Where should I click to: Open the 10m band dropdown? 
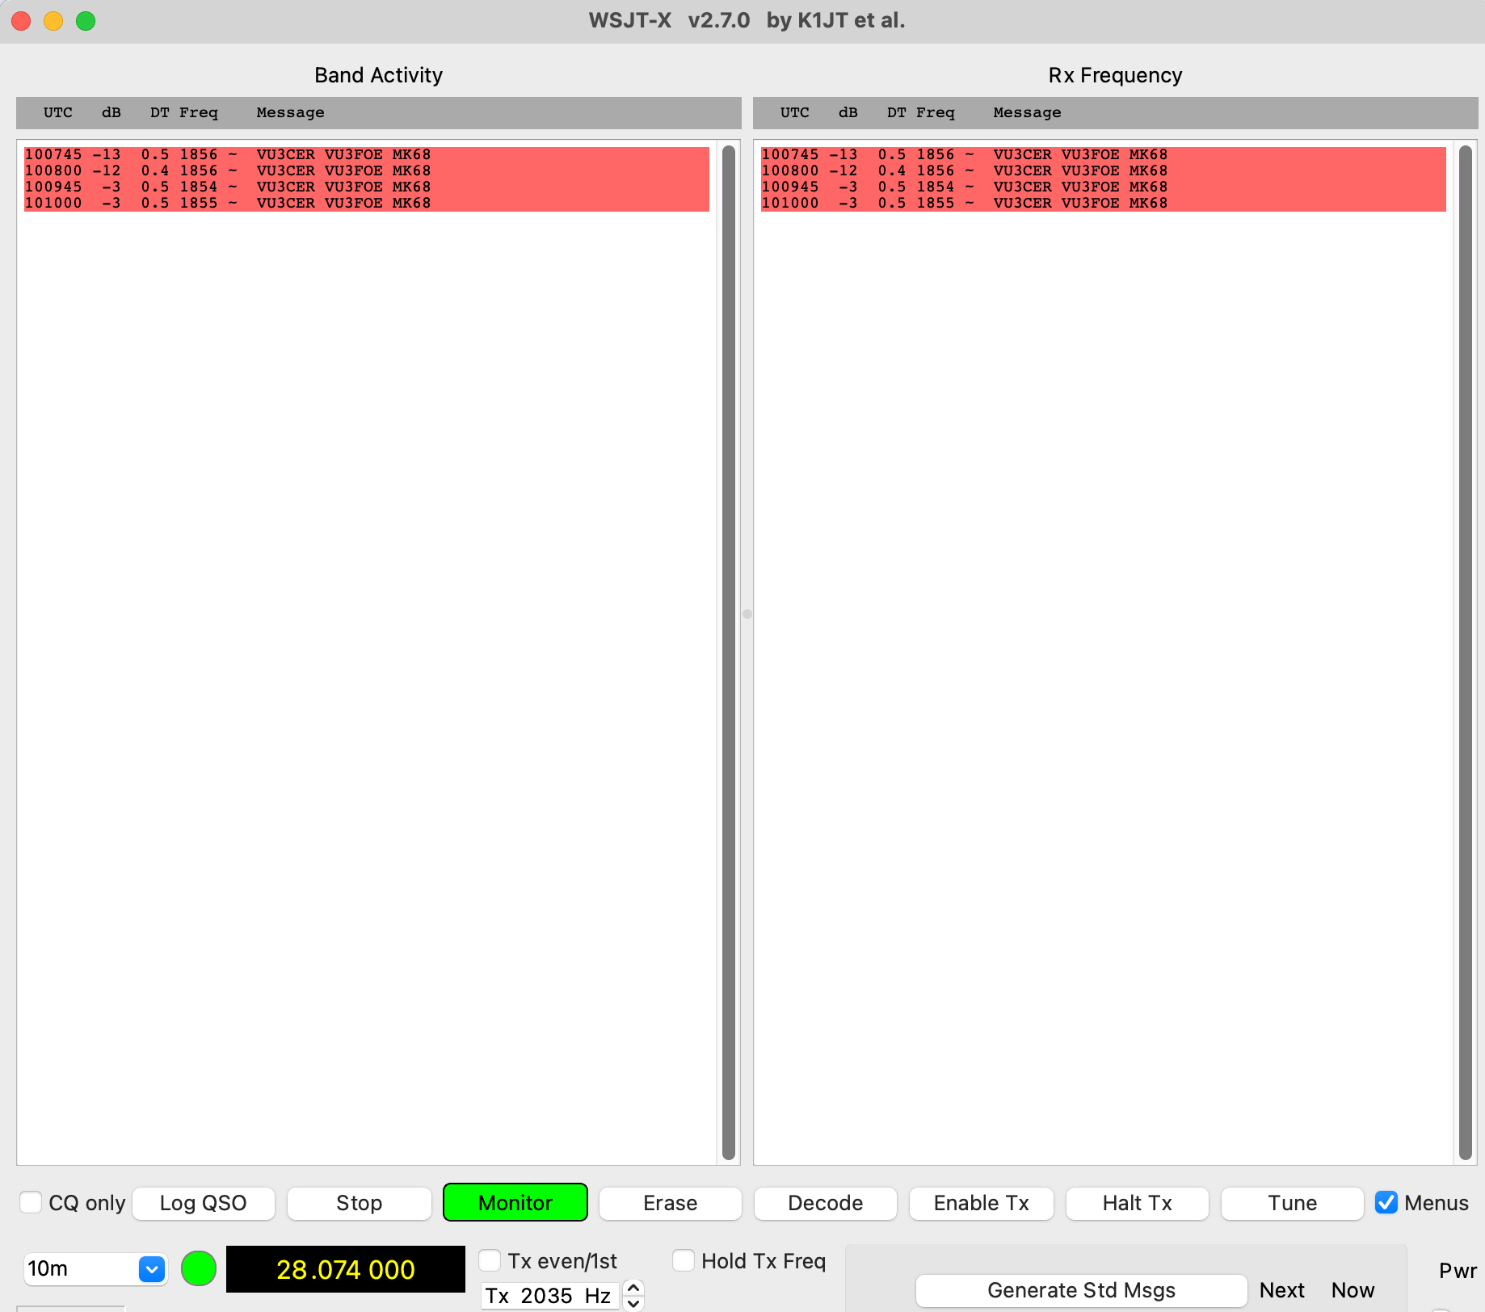95,1268
